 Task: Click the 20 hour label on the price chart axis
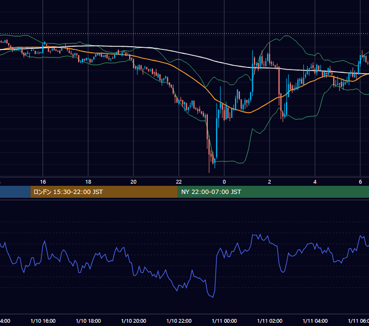coord(133,182)
